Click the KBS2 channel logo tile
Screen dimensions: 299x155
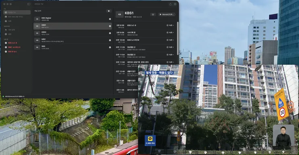37,33
